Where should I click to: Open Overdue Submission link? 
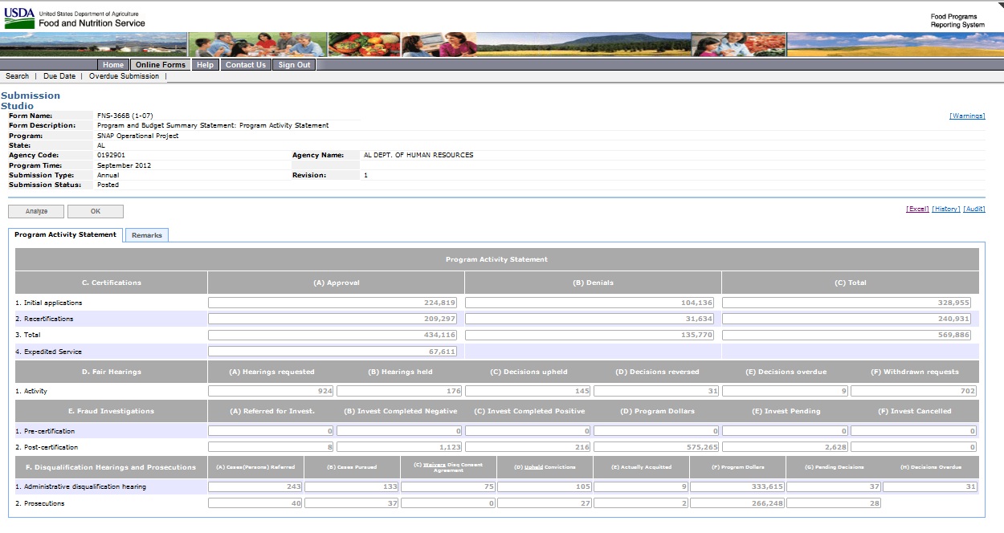[x=124, y=76]
